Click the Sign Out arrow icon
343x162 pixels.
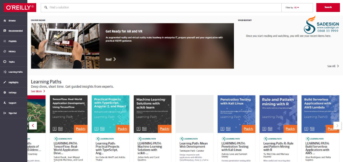[5, 113]
